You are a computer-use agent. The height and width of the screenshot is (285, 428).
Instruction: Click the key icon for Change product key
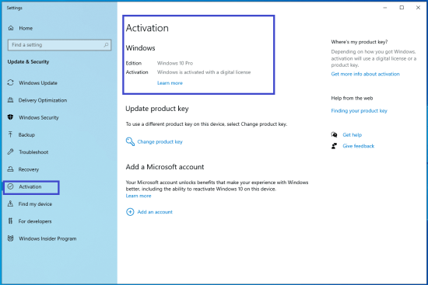tap(130, 141)
